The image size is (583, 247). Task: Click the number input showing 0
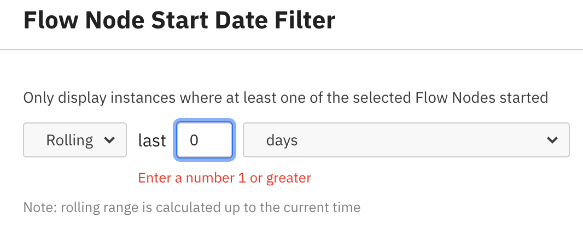205,140
